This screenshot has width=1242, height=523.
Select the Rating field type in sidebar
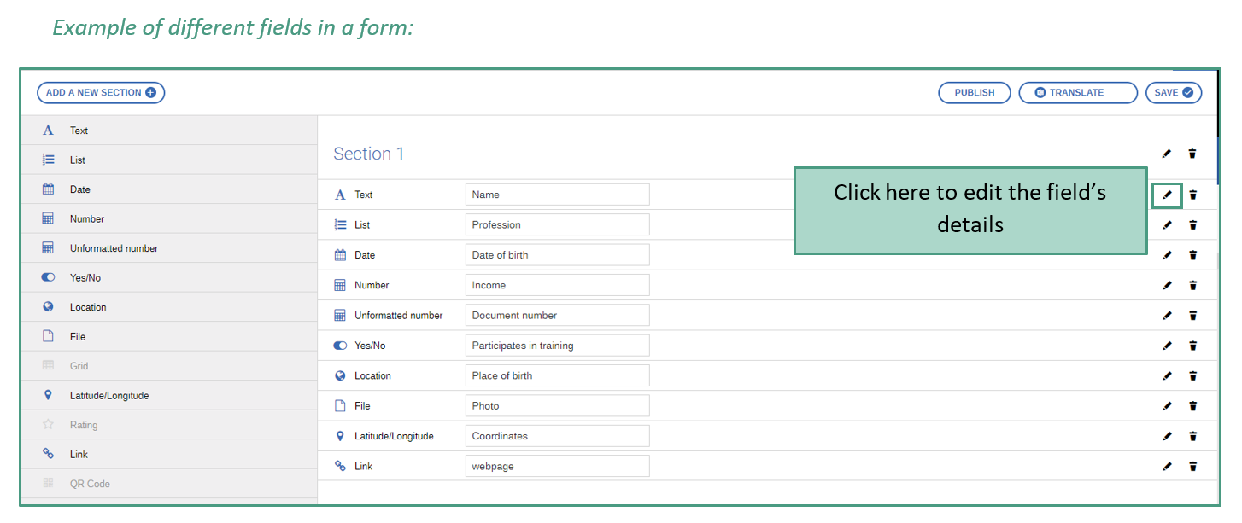(169, 425)
